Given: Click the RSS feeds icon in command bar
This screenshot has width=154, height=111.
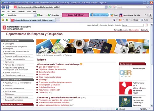Looking at the screenshot, I should point(120,20).
